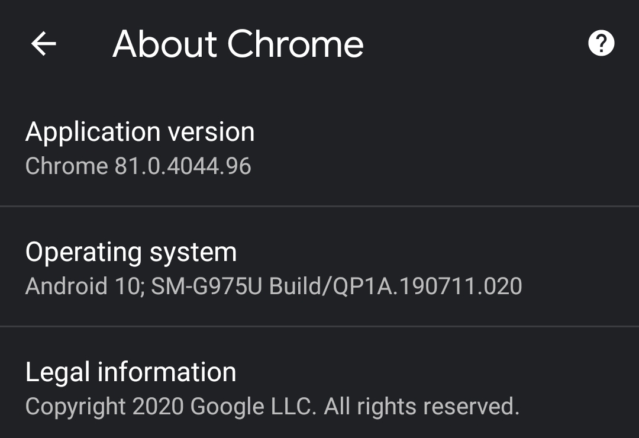This screenshot has height=438, width=639.
Task: Tap the Google LLC text
Action: [x=251, y=407]
